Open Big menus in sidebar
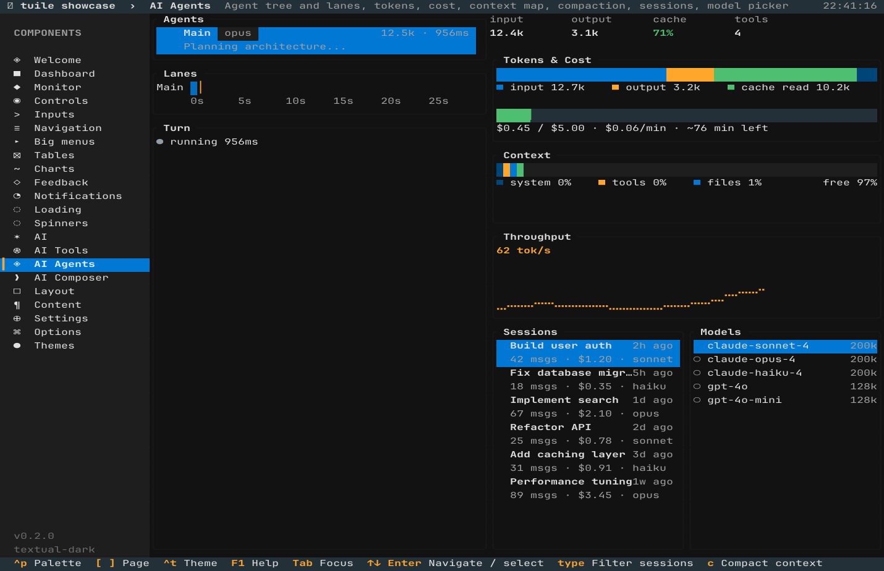The image size is (884, 571). point(75,142)
